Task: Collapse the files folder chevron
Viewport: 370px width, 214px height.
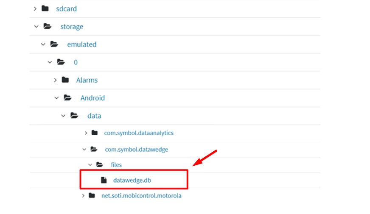Action: pyautogui.click(x=90, y=164)
